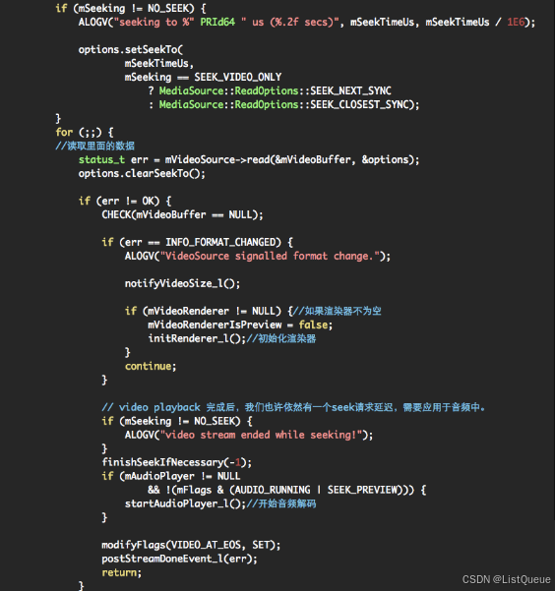The width and height of the screenshot is (555, 591).
Task: Click 'notifyVideoSize_l();' line
Action: tap(182, 283)
